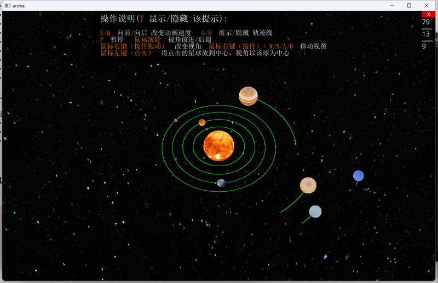
Task: Click tiny gray Mercury on innermost orbit
Action: point(207,129)
